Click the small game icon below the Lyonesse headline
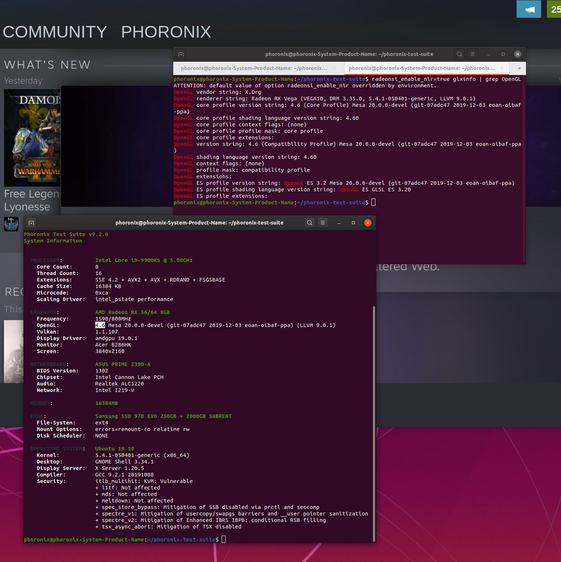This screenshot has height=562, width=561. point(11,224)
